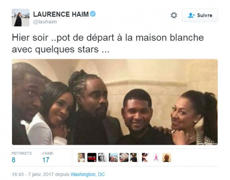
Task: Open the black and red logo avatar
Action: click(92, 157)
